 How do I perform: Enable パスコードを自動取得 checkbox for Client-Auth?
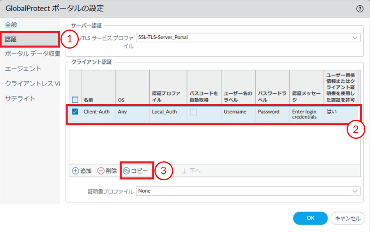coord(193,112)
